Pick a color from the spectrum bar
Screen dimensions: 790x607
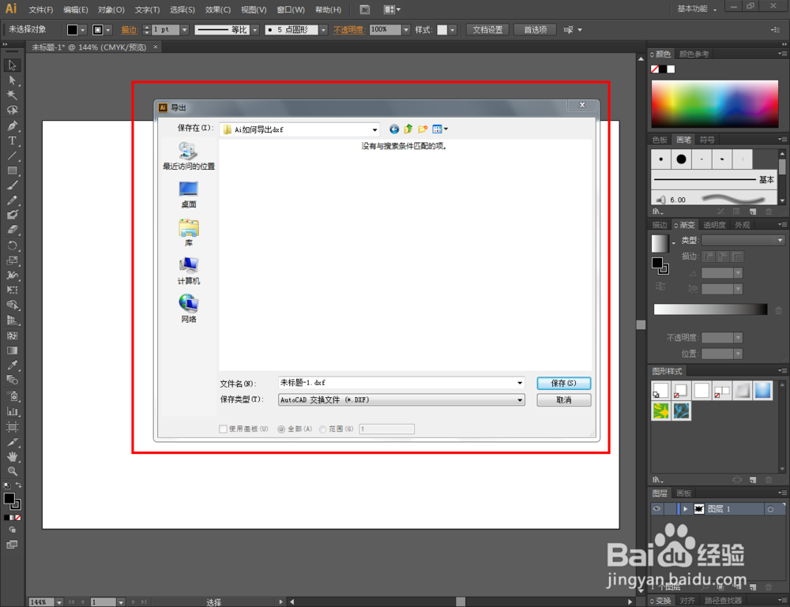(715, 103)
